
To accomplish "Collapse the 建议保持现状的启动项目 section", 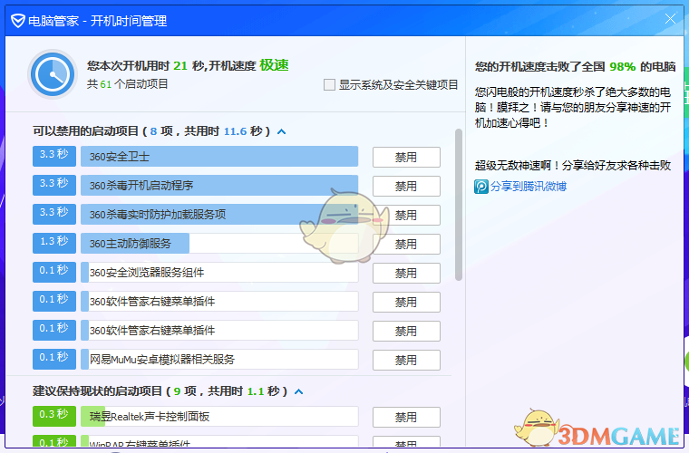I will point(299,391).
